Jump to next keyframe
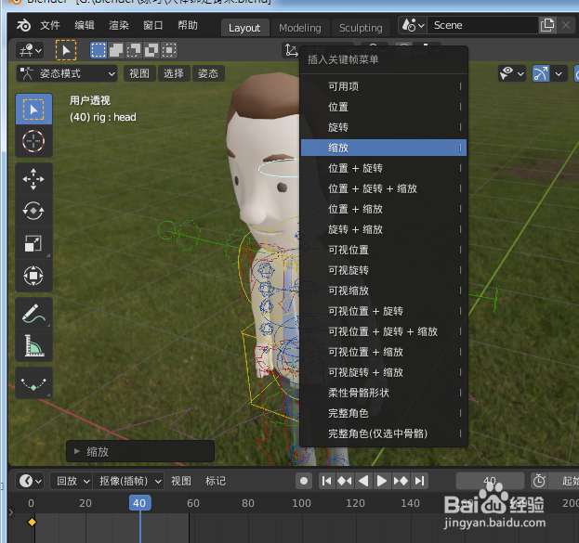 [401, 481]
